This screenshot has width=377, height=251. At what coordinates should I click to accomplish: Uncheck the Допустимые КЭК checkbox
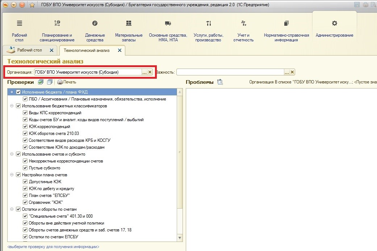25,182
